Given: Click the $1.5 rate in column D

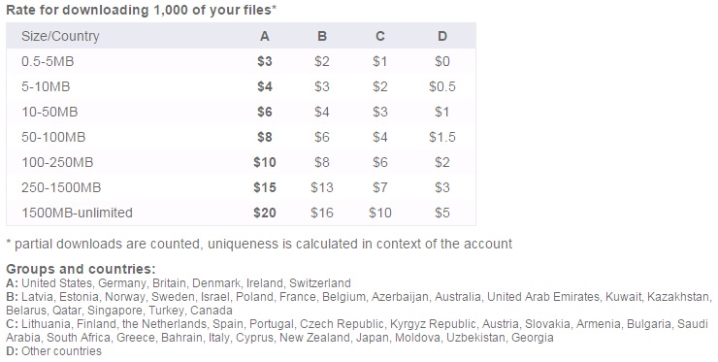Looking at the screenshot, I should pos(442,137).
